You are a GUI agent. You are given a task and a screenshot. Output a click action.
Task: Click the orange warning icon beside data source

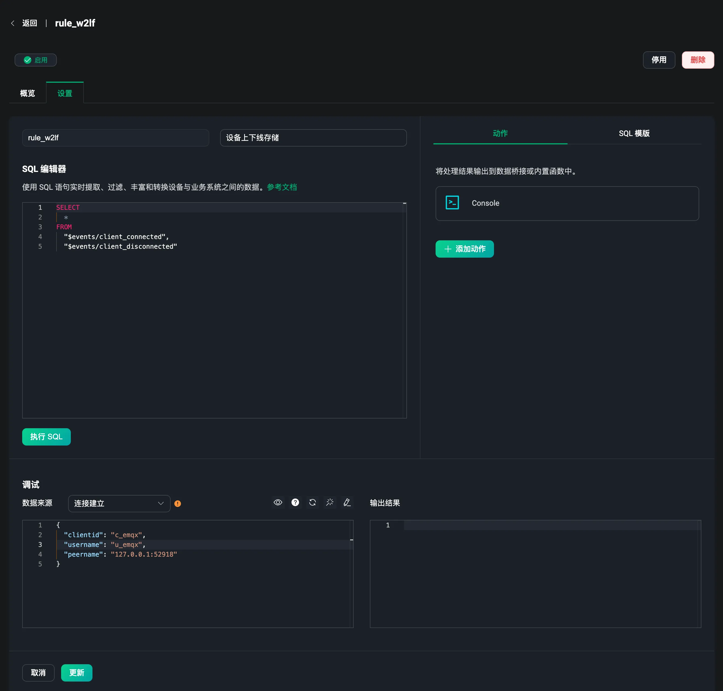coord(178,504)
